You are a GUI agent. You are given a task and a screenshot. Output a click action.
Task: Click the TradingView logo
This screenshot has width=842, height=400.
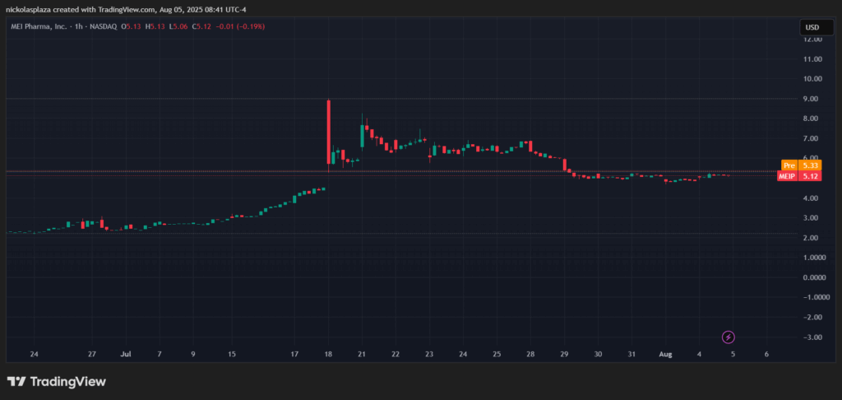(x=57, y=382)
